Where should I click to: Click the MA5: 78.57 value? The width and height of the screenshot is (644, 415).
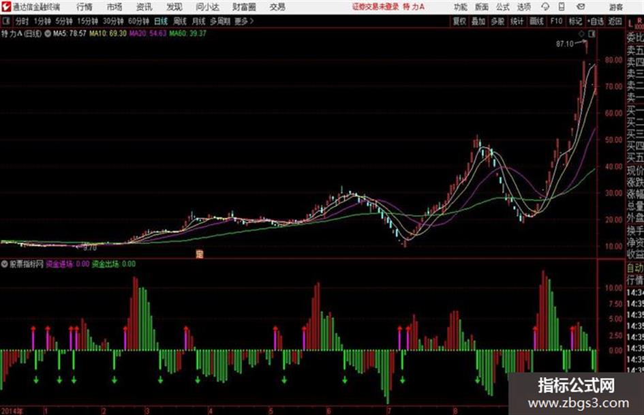click(70, 33)
